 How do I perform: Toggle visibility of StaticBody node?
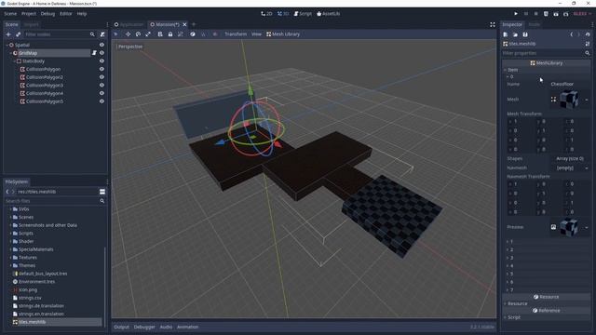[102, 61]
